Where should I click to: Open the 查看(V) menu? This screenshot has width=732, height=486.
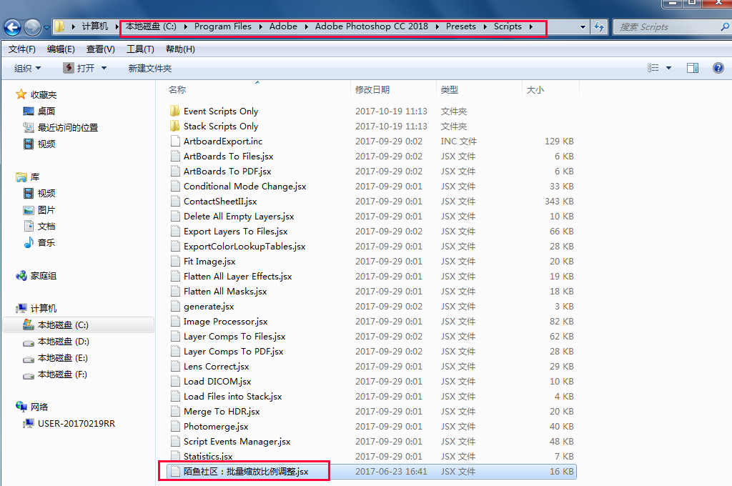(x=100, y=49)
